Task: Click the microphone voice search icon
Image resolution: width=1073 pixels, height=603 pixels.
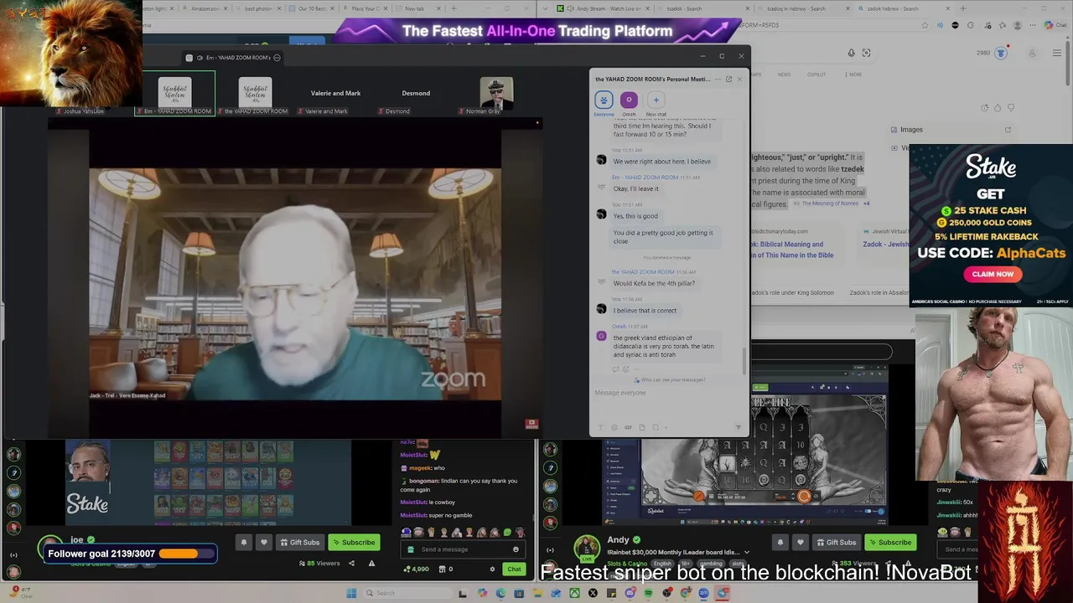Action: point(851,53)
